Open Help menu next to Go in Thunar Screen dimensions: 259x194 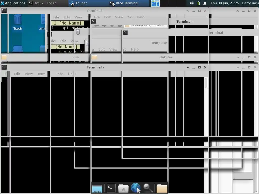coord(135,49)
